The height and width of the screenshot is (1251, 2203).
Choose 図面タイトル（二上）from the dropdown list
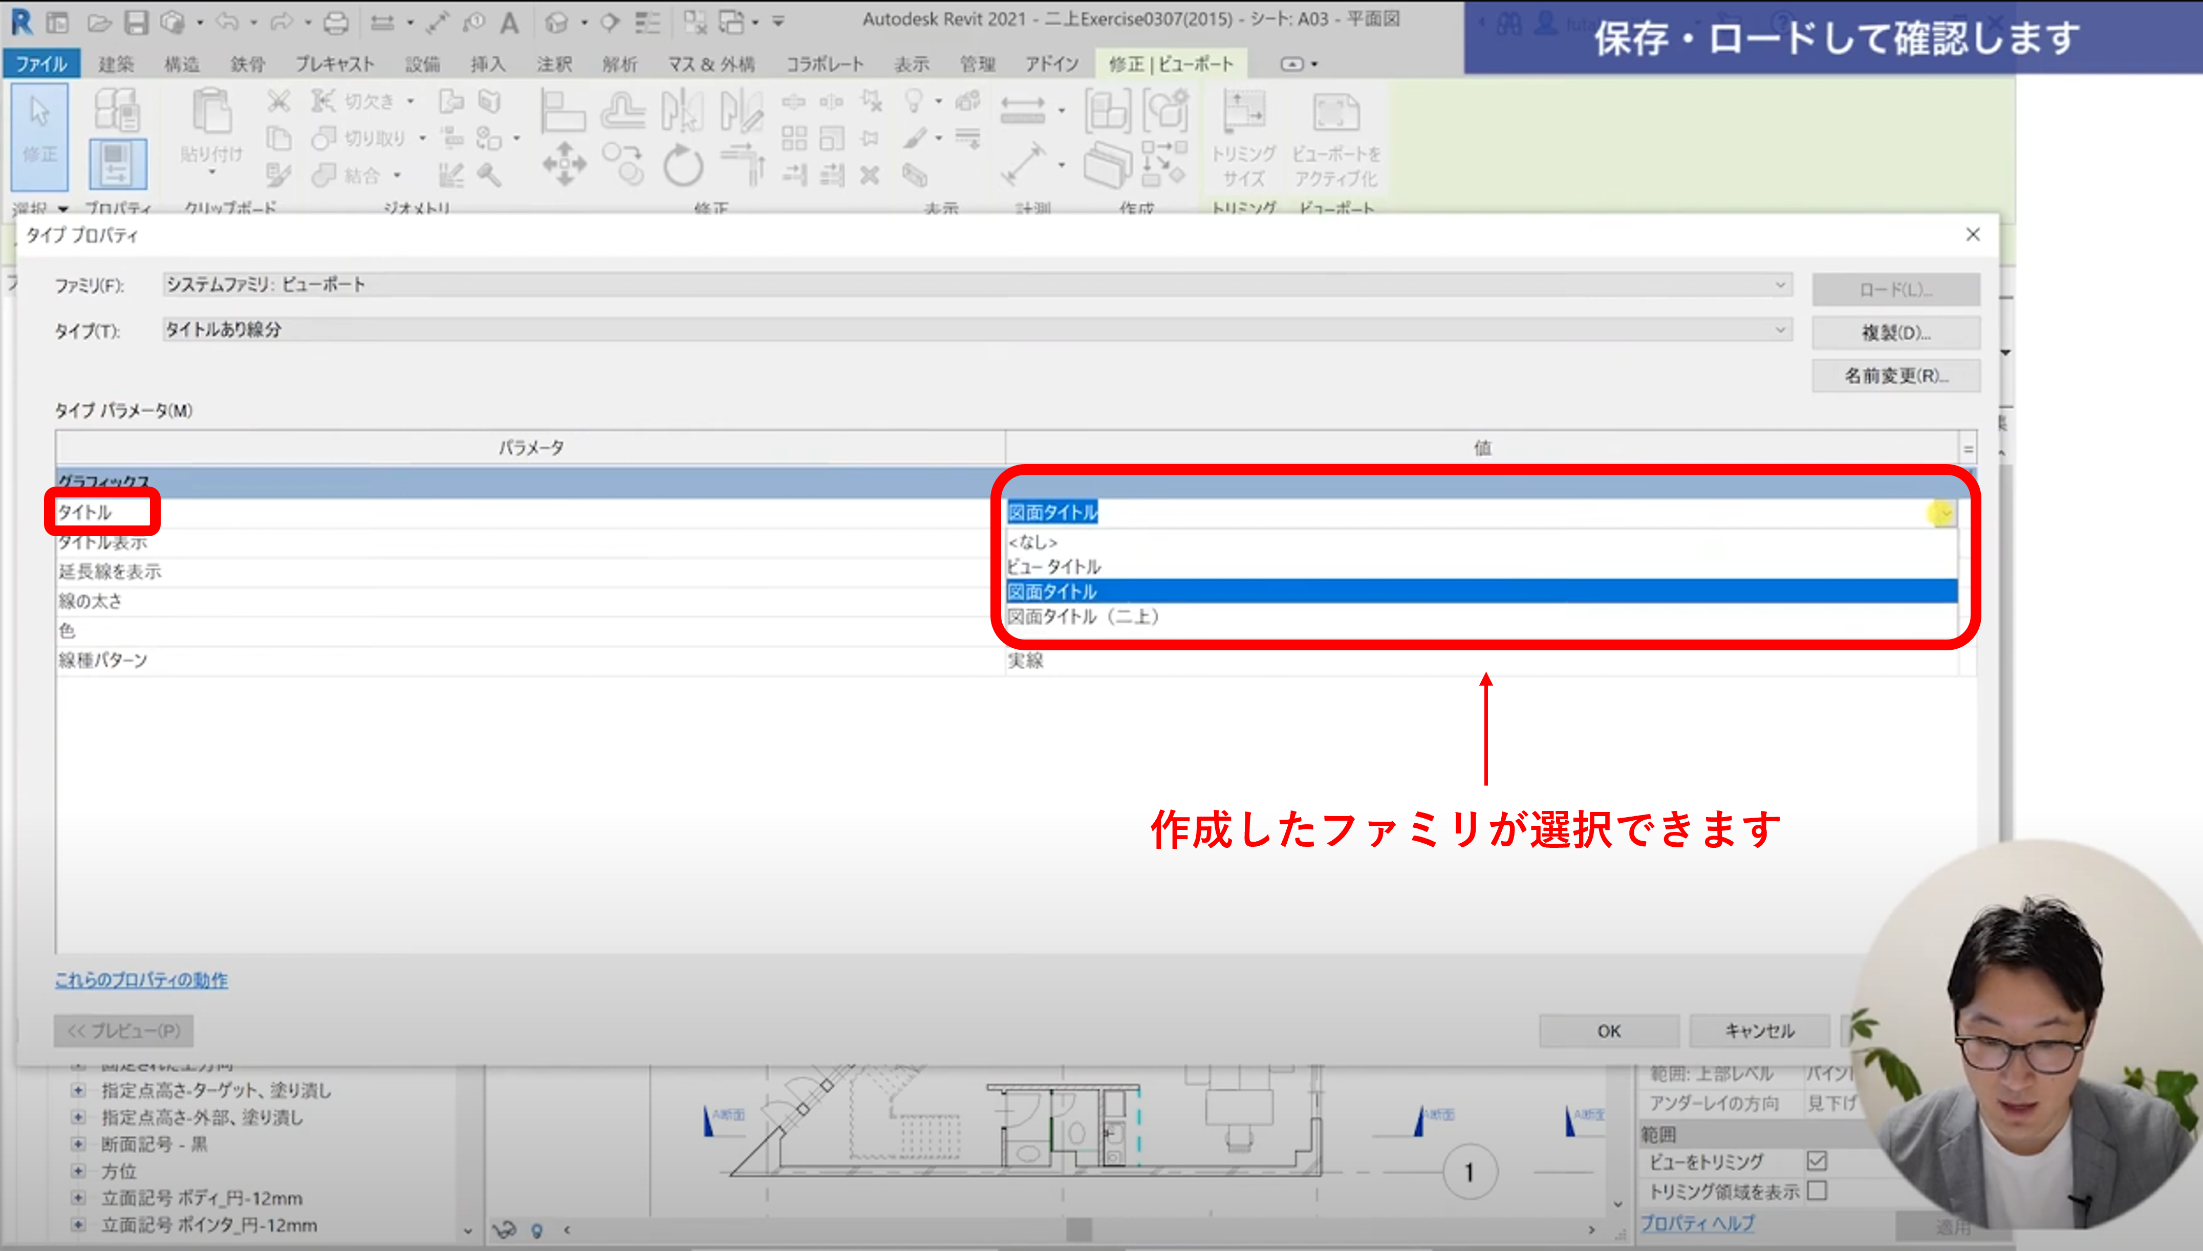pyautogui.click(x=1084, y=617)
